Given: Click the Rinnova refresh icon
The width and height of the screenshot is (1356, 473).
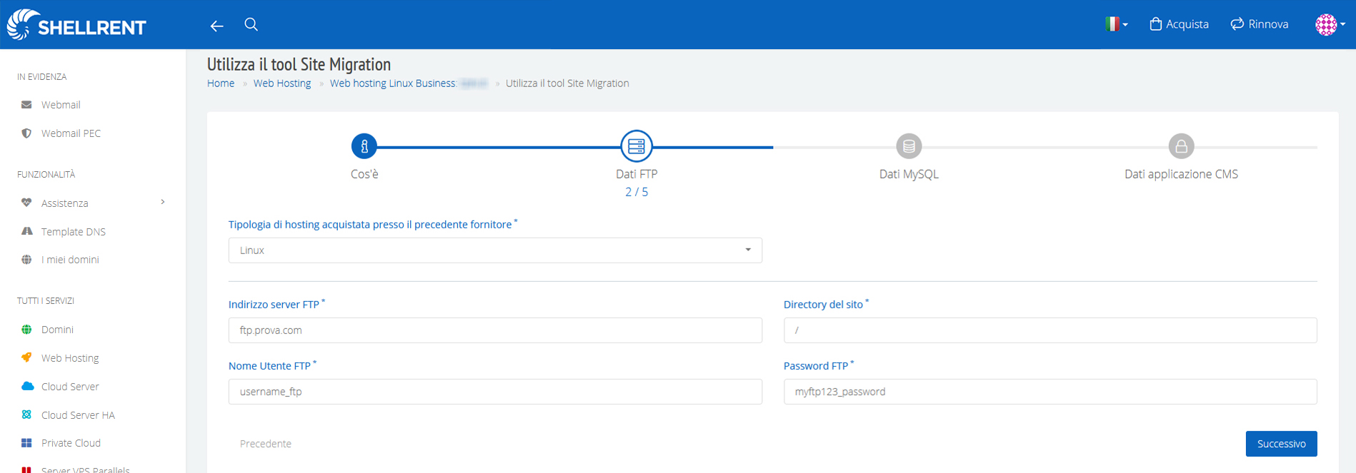Looking at the screenshot, I should coord(1237,24).
